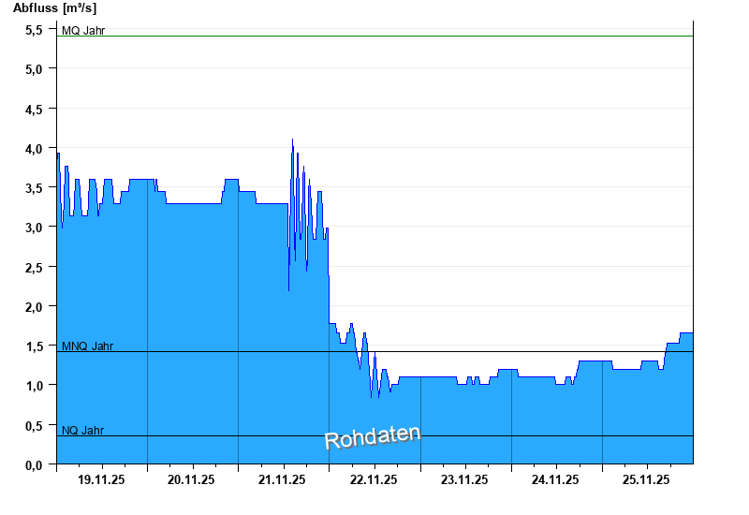This screenshot has height=515, width=749.
Task: Click the highest discharge peak above 4,0
Action: click(292, 140)
